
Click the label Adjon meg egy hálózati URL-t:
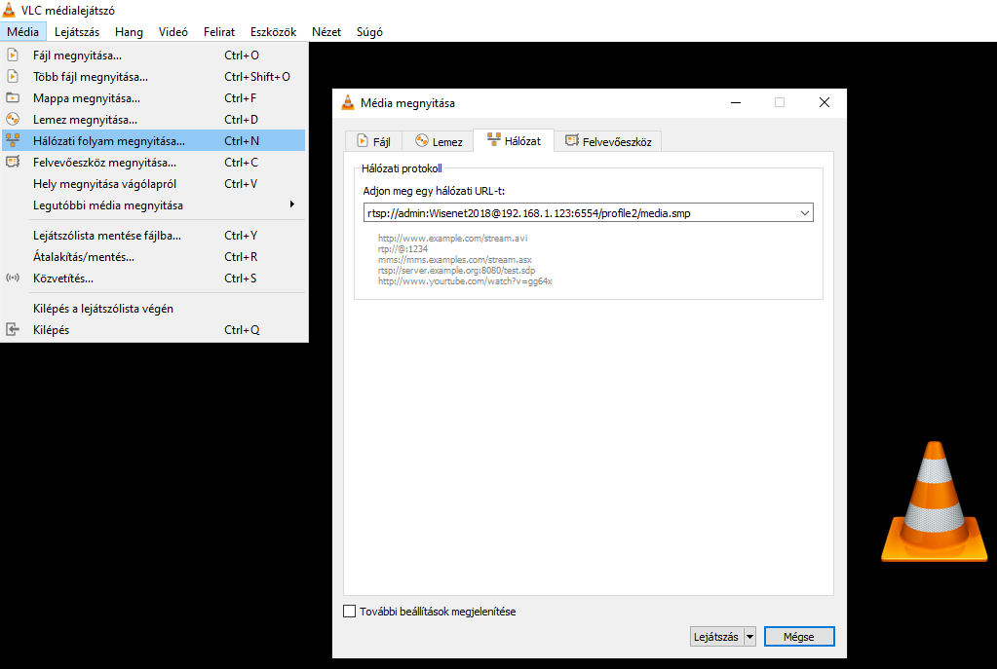[x=434, y=191]
